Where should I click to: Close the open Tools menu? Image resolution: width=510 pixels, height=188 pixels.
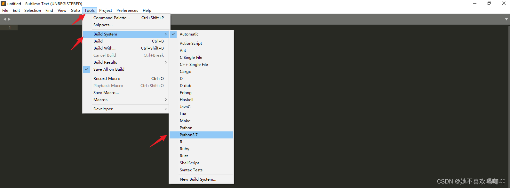pos(90,10)
